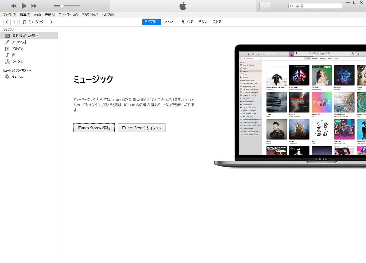Viewport: 366px width, 263px height.
Task: Close the iTunes window
Action: [x=361, y=3]
